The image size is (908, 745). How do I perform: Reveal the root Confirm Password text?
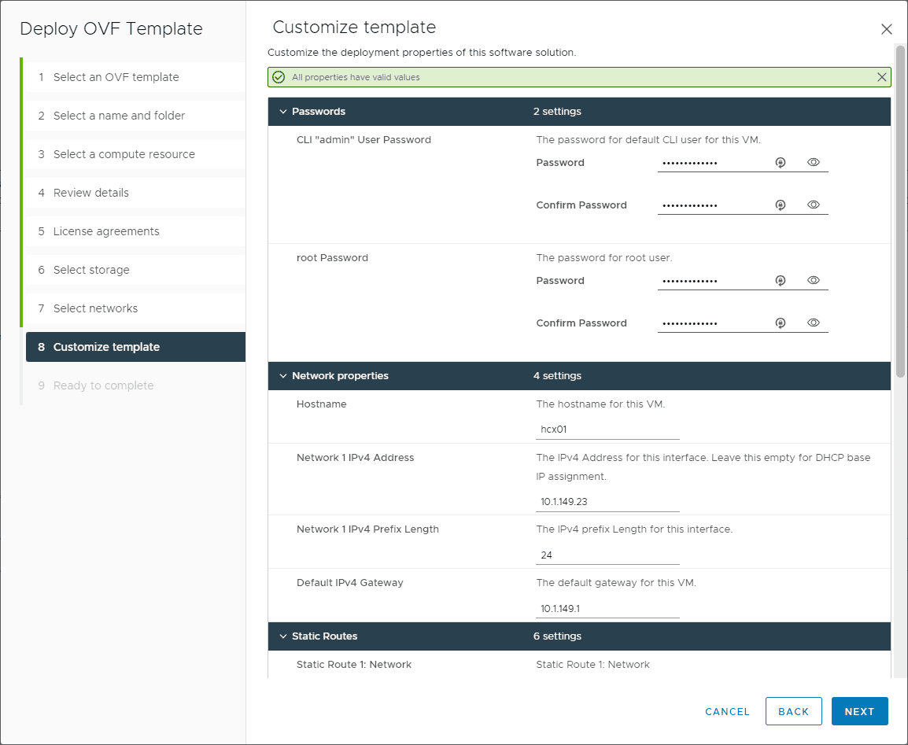814,323
